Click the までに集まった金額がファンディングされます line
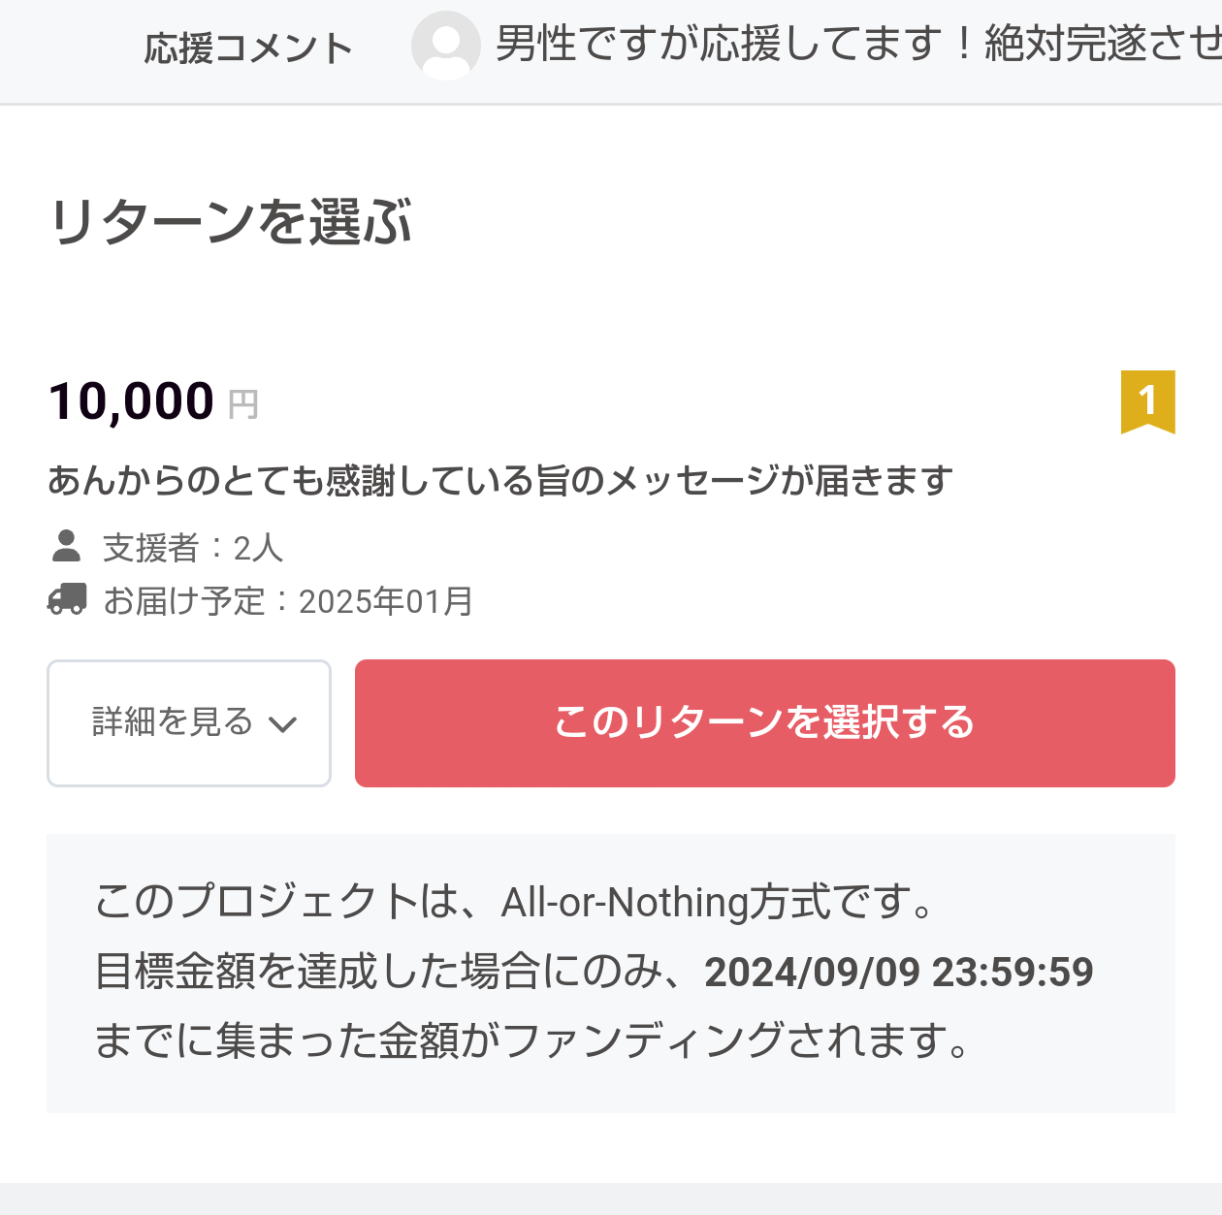Viewport: 1222px width, 1215px height. 532,1040
